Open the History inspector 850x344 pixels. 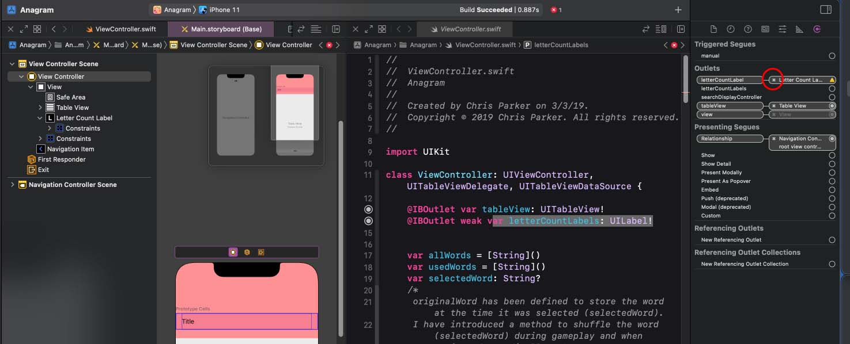tap(731, 29)
